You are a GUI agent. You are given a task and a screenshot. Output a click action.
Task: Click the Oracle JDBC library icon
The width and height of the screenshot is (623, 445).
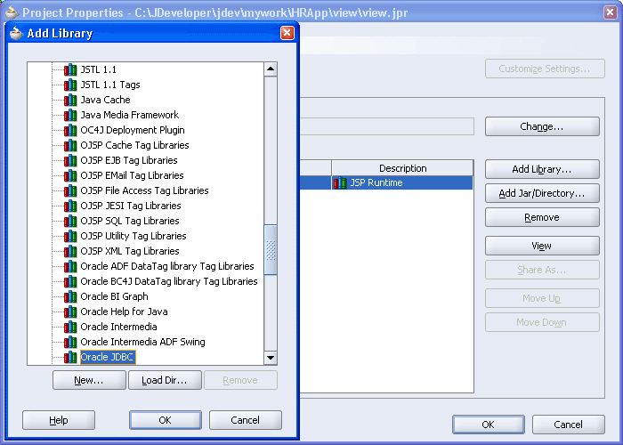(x=70, y=357)
